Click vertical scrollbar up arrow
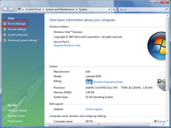 [167, 15]
